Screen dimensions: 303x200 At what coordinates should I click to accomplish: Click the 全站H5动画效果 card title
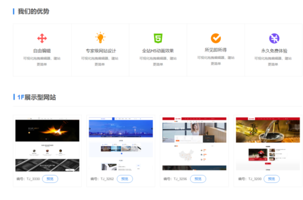coord(158,51)
